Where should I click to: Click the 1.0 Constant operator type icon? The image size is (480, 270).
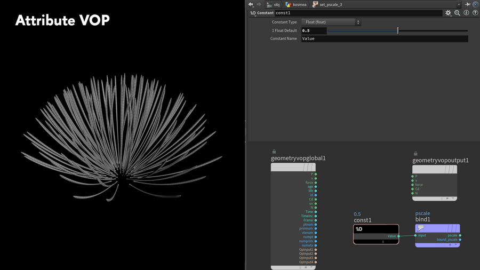(x=252, y=13)
